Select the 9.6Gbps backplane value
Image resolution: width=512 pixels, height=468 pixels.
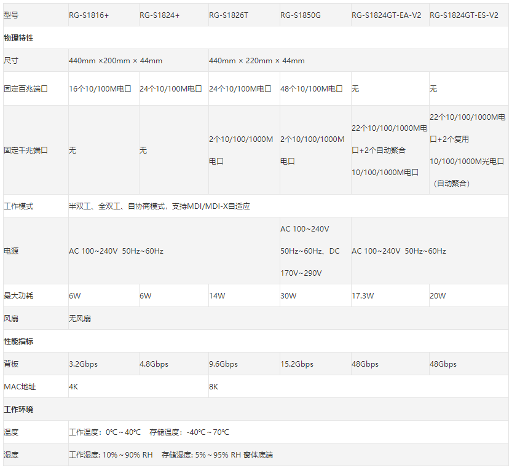coord(223,364)
